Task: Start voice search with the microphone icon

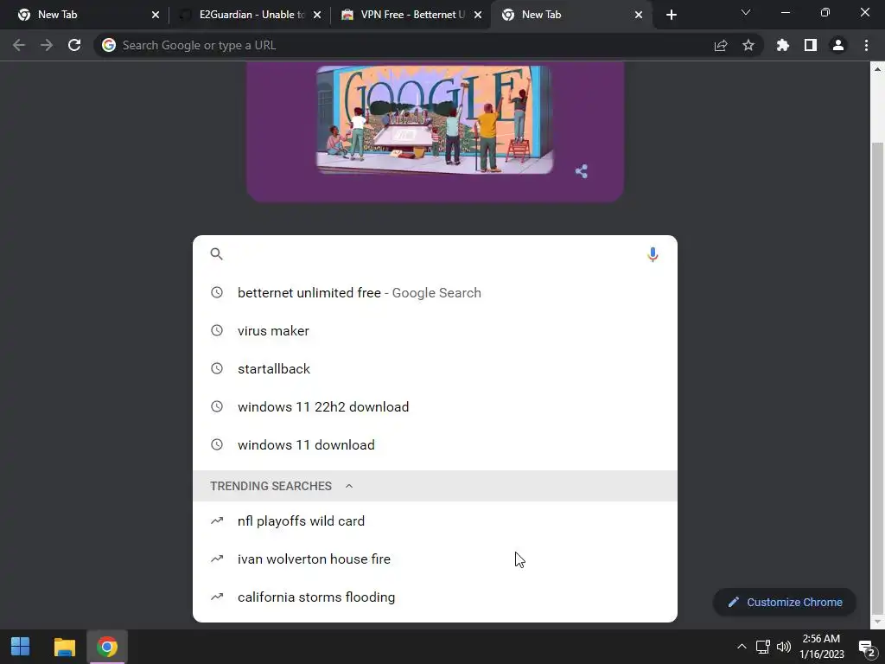Action: coord(653,255)
